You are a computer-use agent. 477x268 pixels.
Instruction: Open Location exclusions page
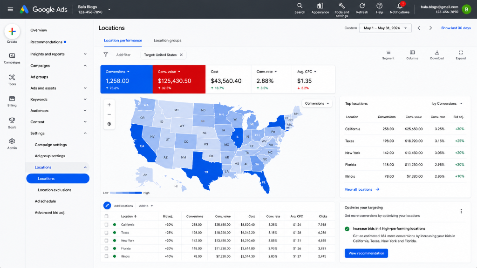[x=55, y=190]
